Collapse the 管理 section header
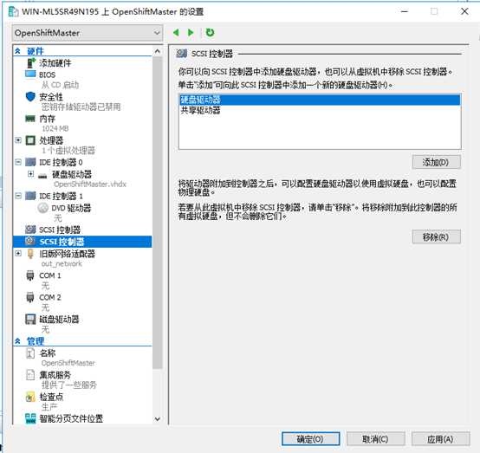480x453 pixels. [x=17, y=340]
